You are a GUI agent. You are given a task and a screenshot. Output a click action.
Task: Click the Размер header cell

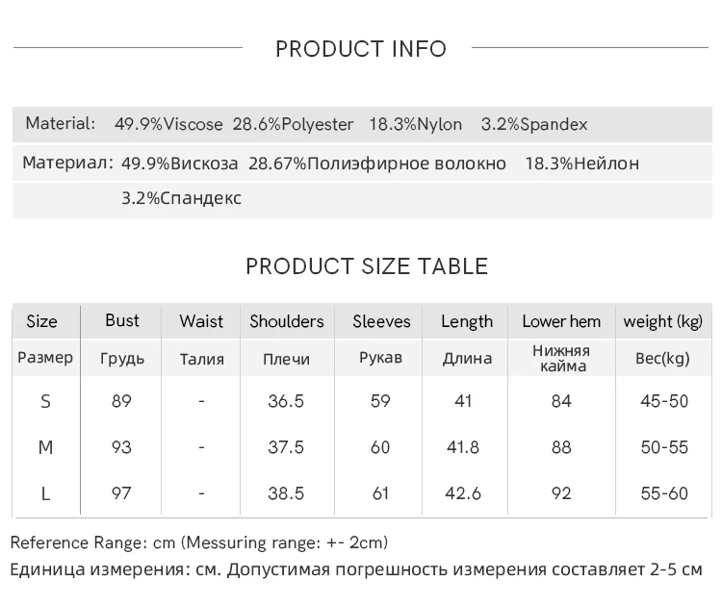pyautogui.click(x=45, y=358)
